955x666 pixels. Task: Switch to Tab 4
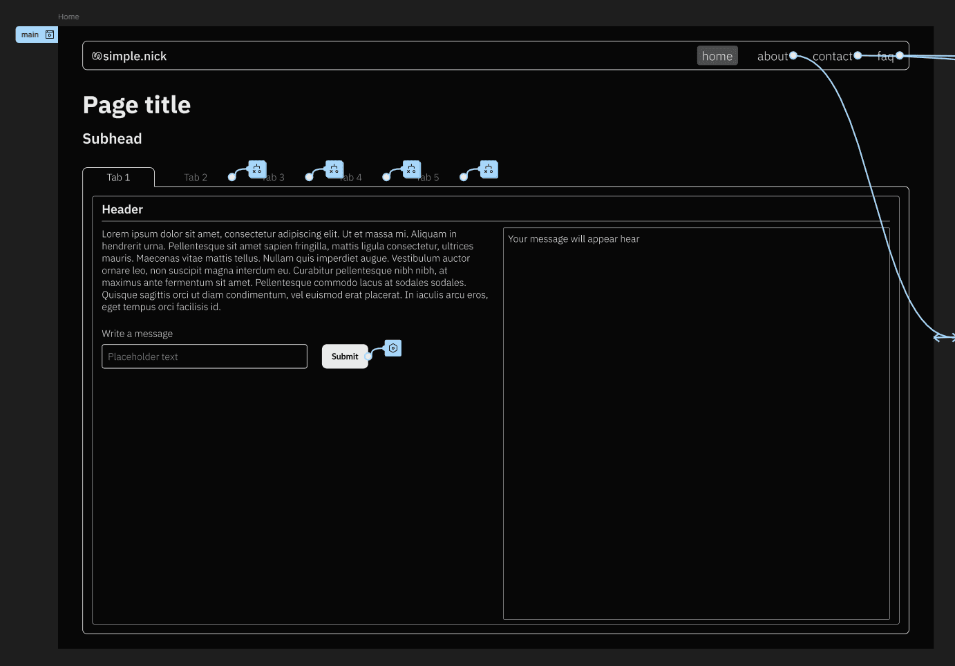350,178
